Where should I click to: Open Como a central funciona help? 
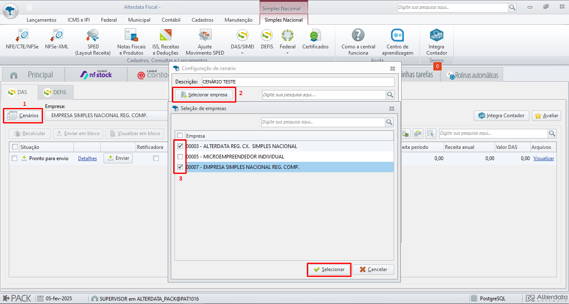(x=358, y=42)
